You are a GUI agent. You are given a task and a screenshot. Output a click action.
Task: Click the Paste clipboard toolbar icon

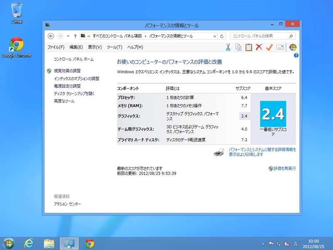249,47
